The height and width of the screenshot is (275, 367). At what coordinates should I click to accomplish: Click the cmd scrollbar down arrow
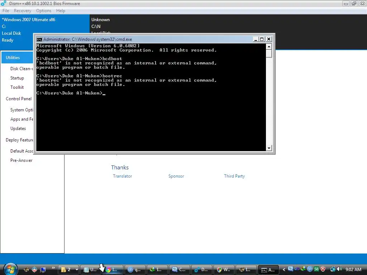click(269, 148)
